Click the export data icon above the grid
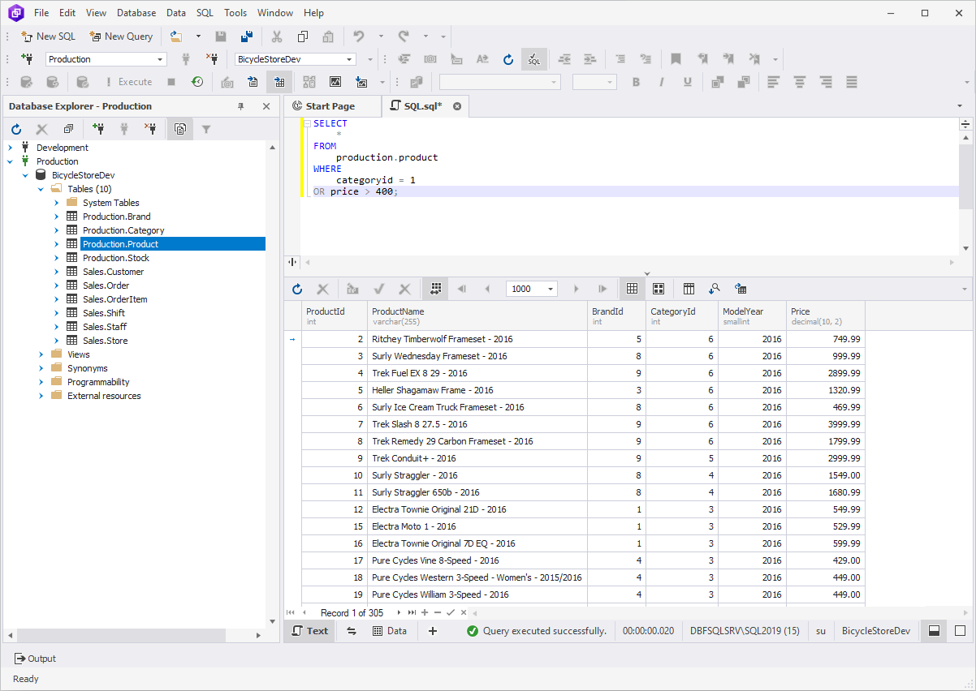The height and width of the screenshot is (691, 976). tap(740, 289)
